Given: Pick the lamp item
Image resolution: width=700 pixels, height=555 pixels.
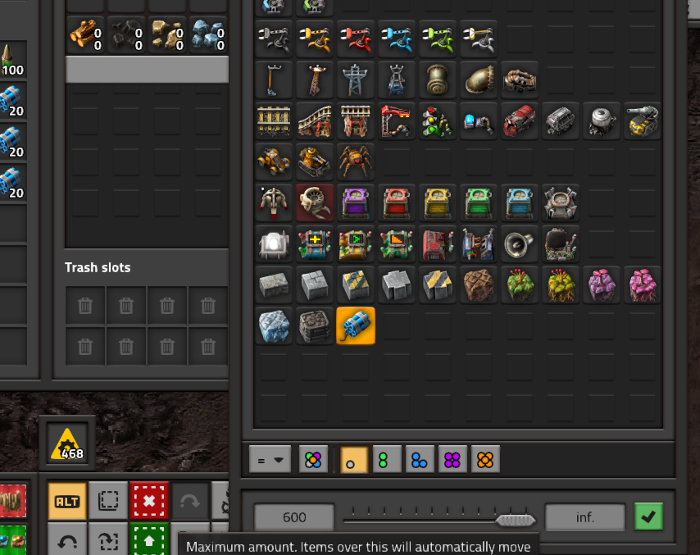Looking at the screenshot, I should pos(274,243).
